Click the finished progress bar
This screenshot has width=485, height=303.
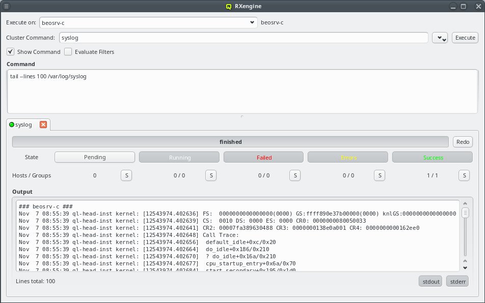pyautogui.click(x=231, y=142)
